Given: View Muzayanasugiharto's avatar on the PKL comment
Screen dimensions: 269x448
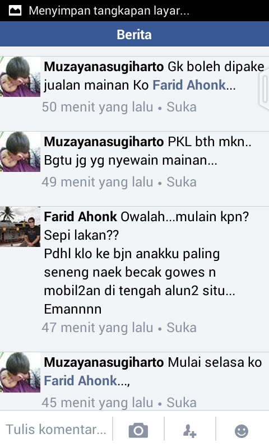Looking at the screenshot, I should [20, 151].
